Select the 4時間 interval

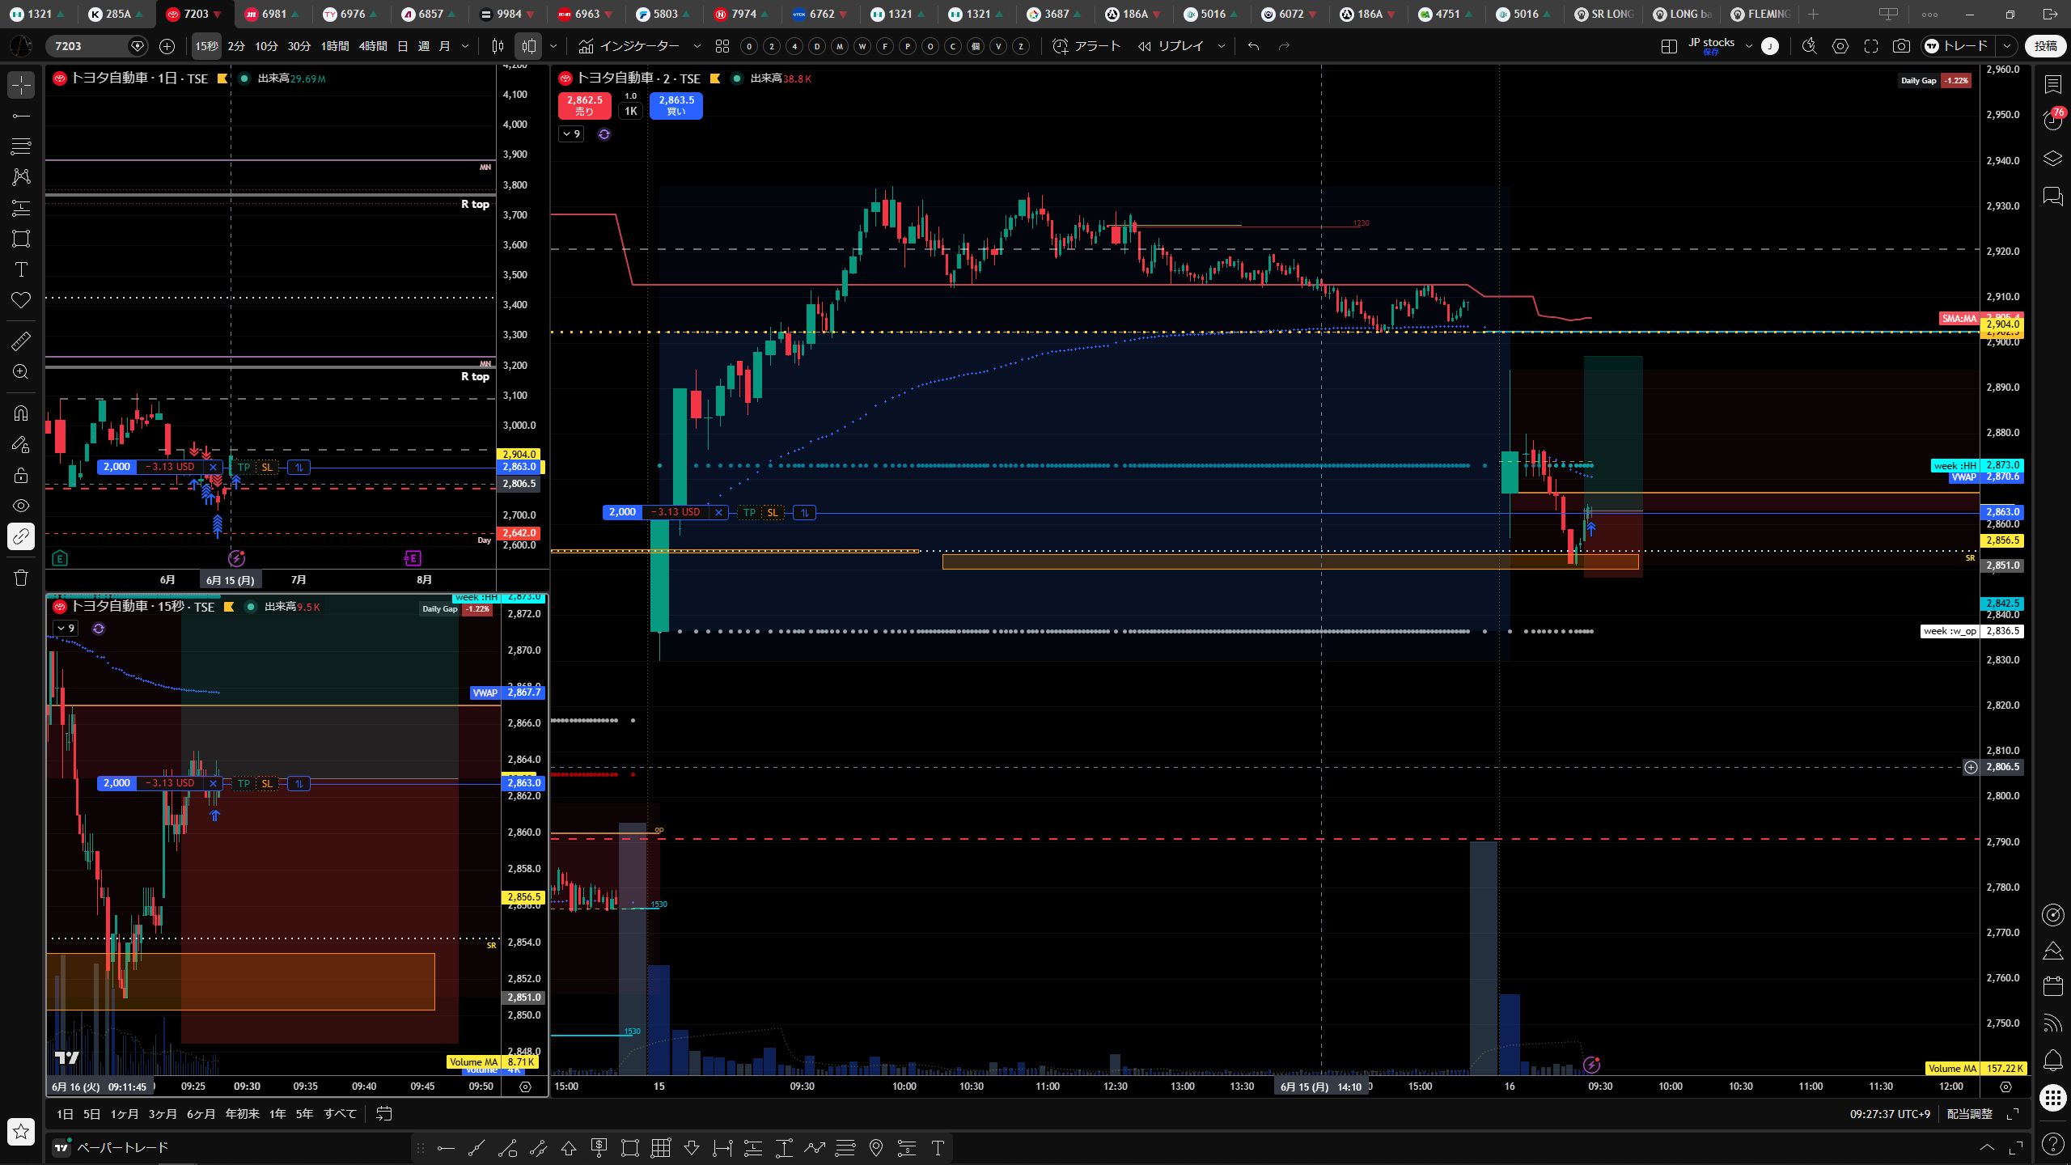point(373,46)
